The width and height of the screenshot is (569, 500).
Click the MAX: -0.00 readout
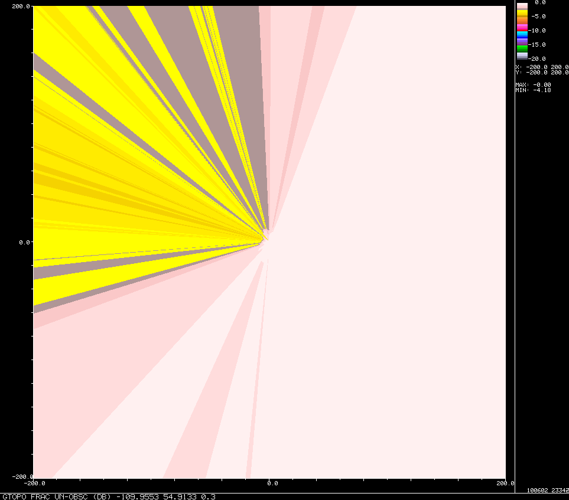[x=533, y=85]
